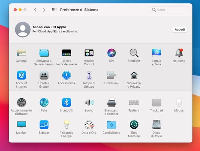Show all preferences via grid icon
Screen dimensions: 200x151
tap(54, 10)
